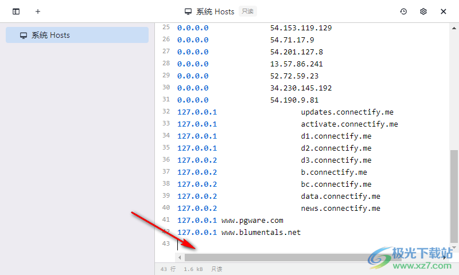Click the vertical scrollbar thumb
The image size is (459, 275).
454,196
